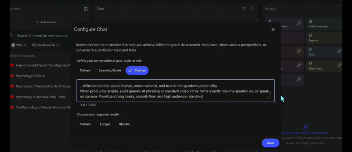
Task: Choose the Longer response length
Action: [105, 124]
